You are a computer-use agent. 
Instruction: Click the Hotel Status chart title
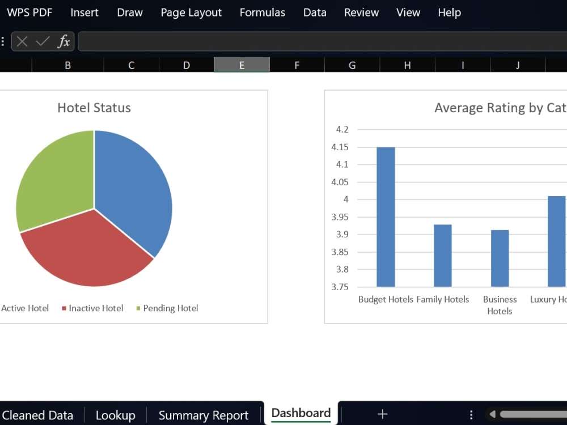94,108
